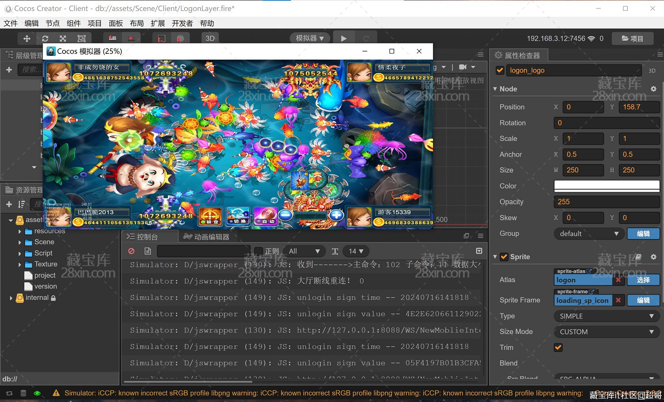664x402 pixels.
Task: Open the console panel hamburger menu
Action: pyautogui.click(x=480, y=236)
